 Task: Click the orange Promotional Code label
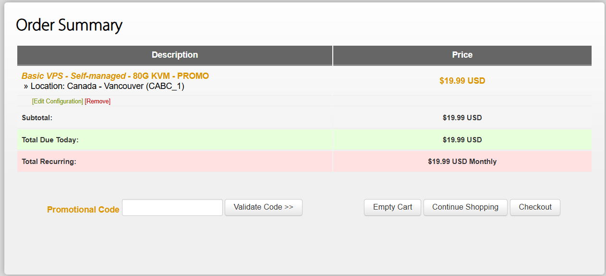83,210
